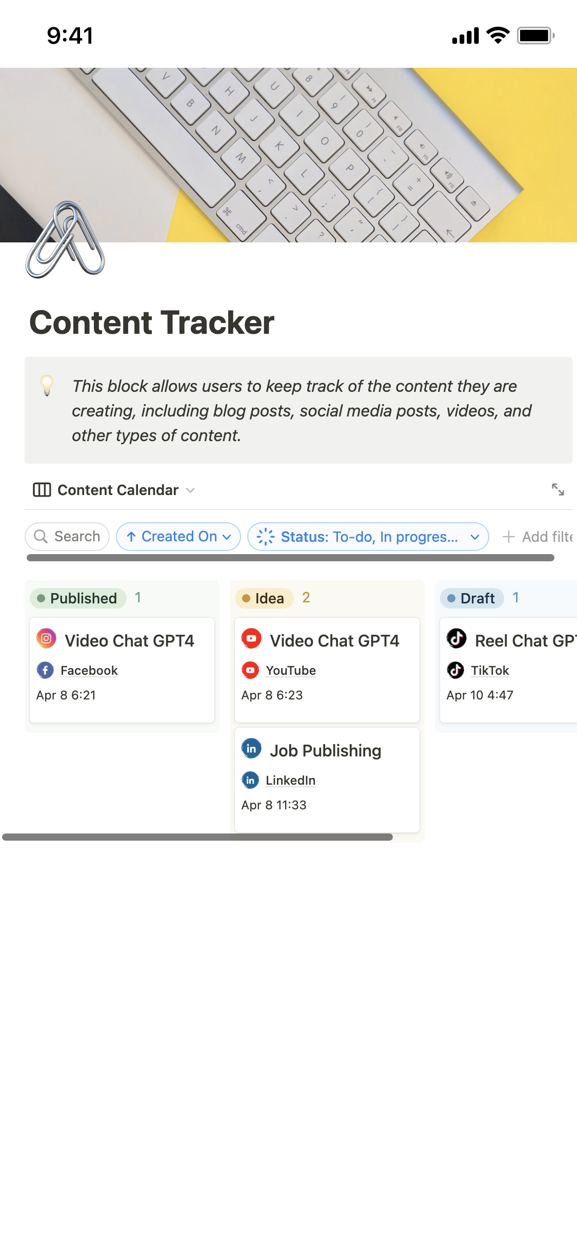The width and height of the screenshot is (577, 1251).
Task: Open the TikTok platform link
Action: tap(490, 671)
